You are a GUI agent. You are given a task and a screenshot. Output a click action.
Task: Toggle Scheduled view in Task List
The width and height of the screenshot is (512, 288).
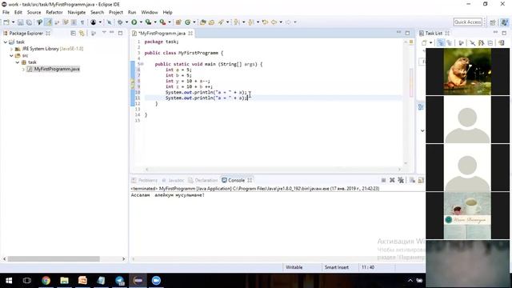point(450,43)
